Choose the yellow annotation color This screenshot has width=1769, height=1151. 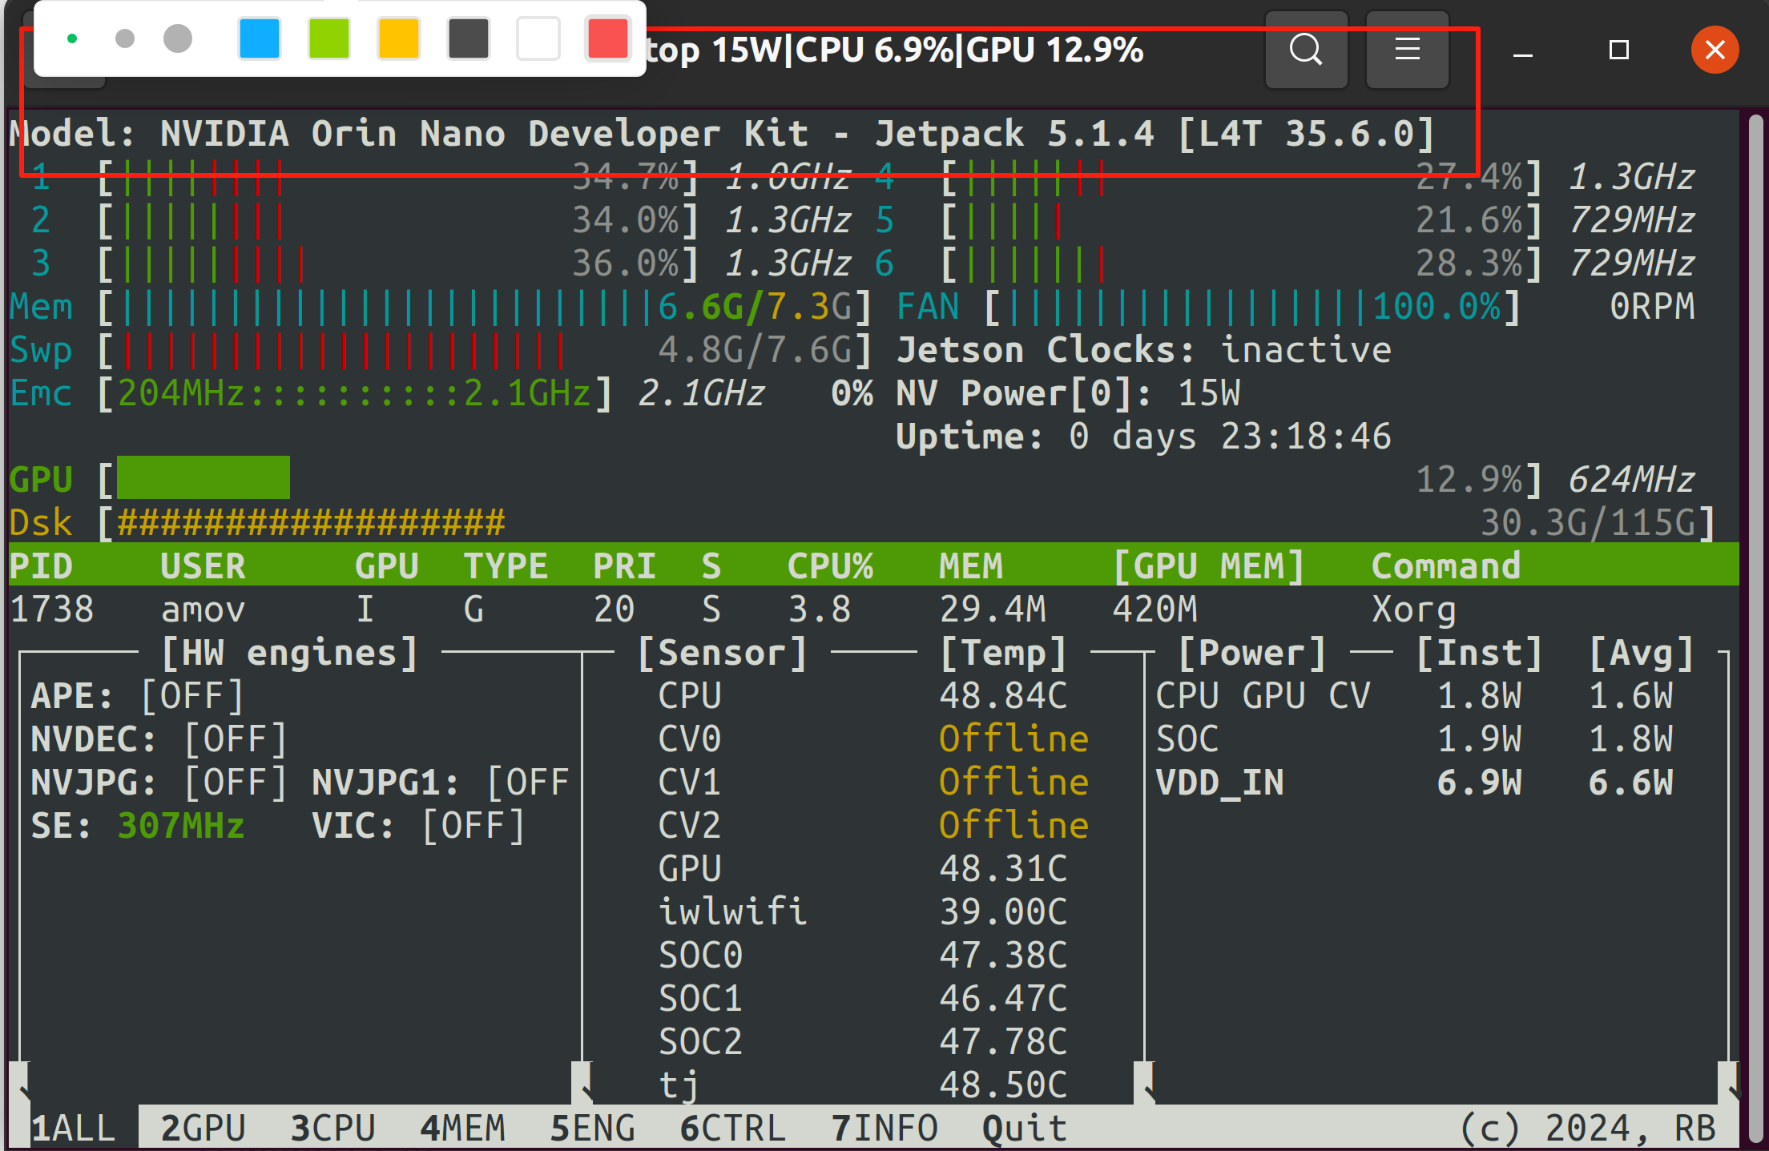click(399, 38)
